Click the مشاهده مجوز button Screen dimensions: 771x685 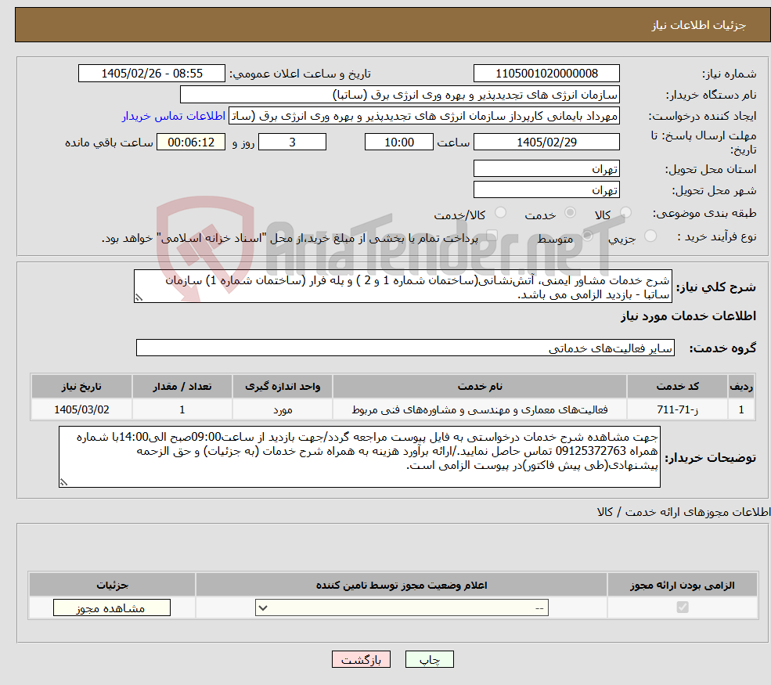tap(112, 607)
